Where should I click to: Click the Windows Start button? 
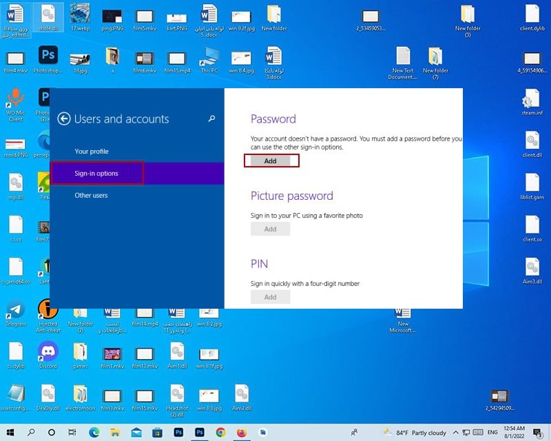coord(10,432)
